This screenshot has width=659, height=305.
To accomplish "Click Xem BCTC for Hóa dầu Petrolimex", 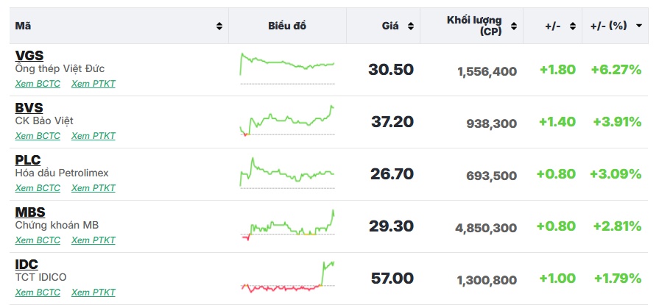I will 38,188.
